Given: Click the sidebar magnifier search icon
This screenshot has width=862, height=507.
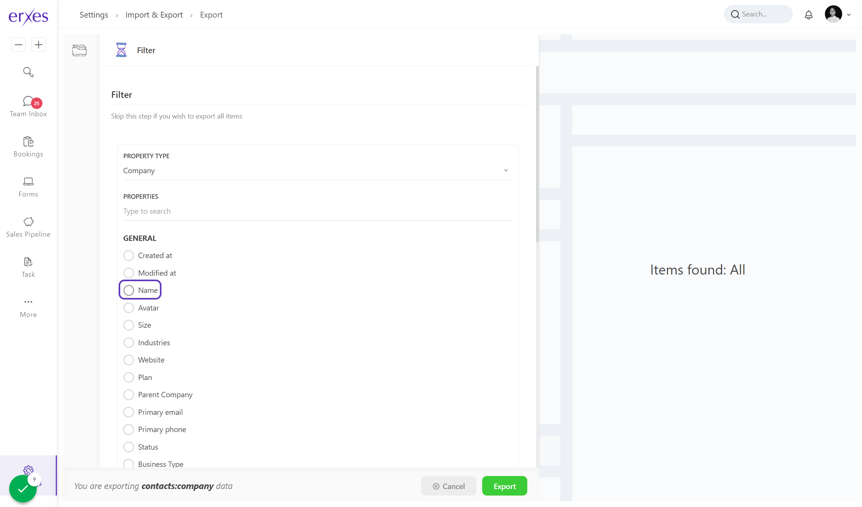Looking at the screenshot, I should coord(28,72).
